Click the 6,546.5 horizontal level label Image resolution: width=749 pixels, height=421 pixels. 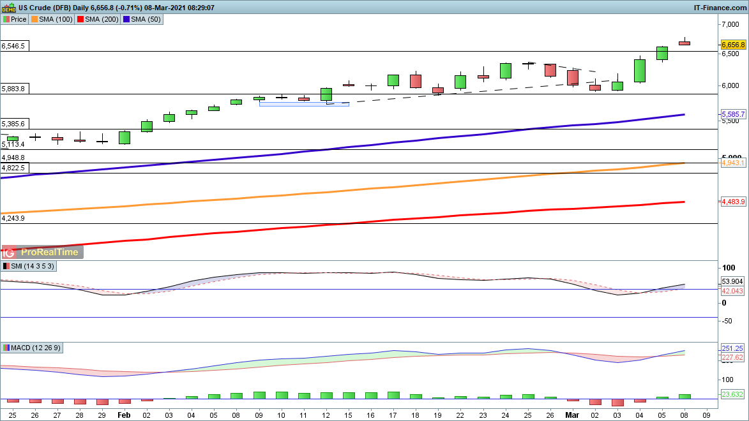click(x=13, y=47)
